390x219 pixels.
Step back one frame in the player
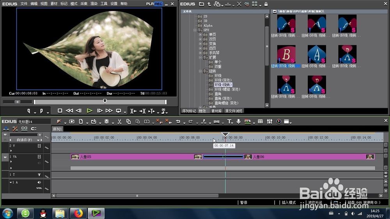(79, 111)
